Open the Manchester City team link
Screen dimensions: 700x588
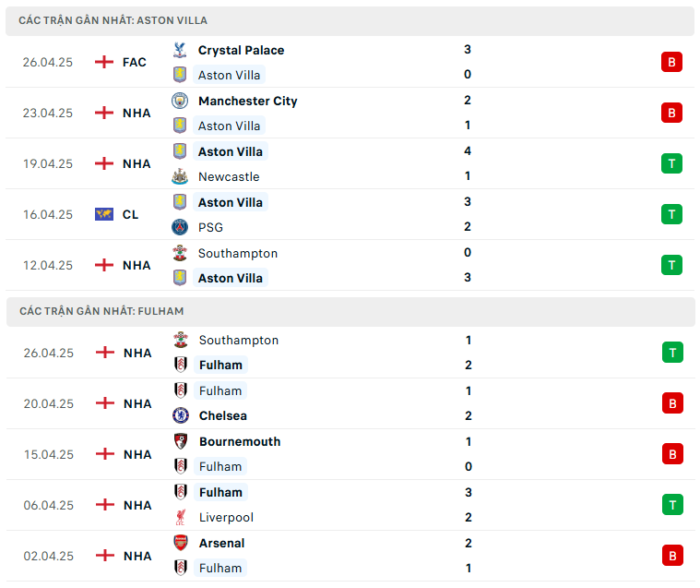point(247,101)
